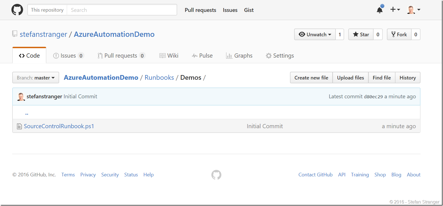Open the notifications bell icon
This screenshot has height=206, width=443.
pos(380,10)
